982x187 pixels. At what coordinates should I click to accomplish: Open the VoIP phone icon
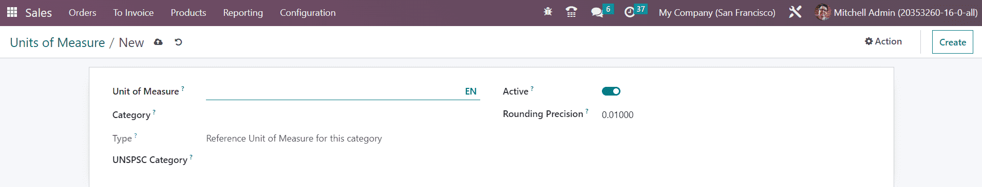click(571, 12)
